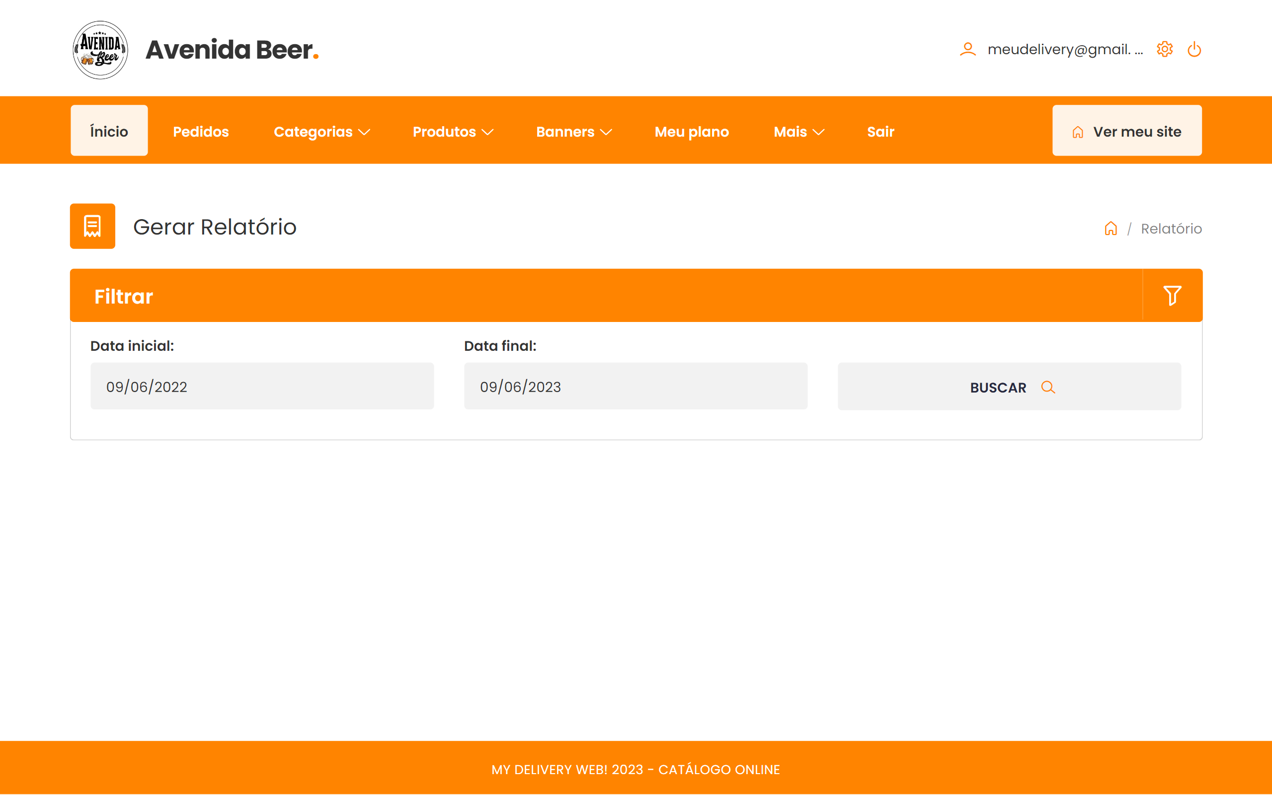This screenshot has height=795, width=1272.
Task: Click the user profile icon
Action: click(968, 49)
